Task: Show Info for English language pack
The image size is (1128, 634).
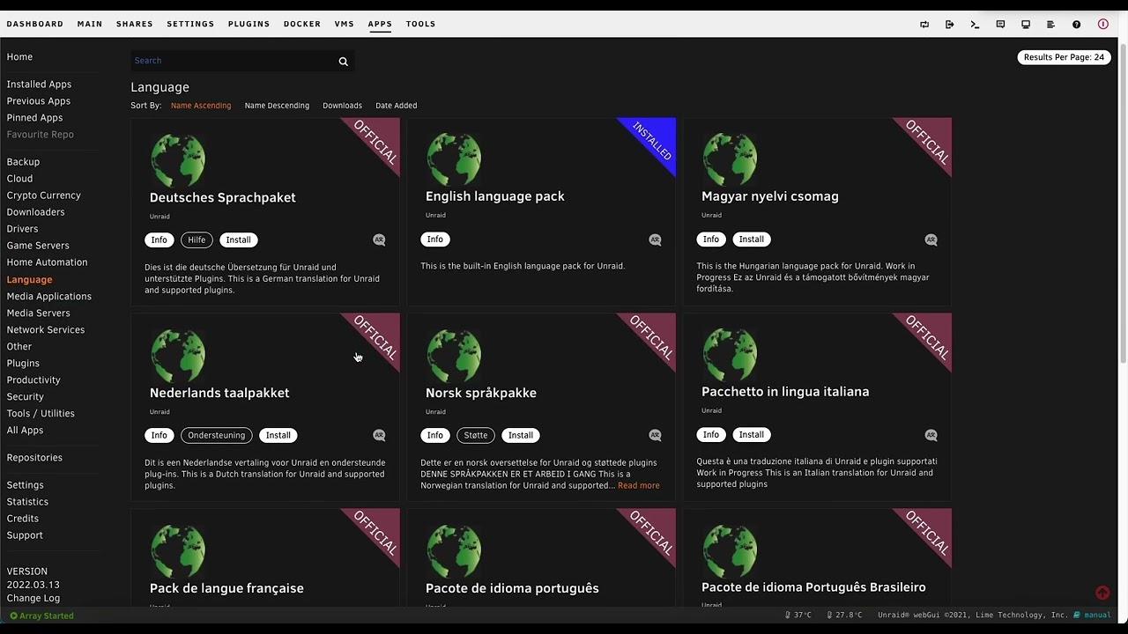Action: click(435, 240)
